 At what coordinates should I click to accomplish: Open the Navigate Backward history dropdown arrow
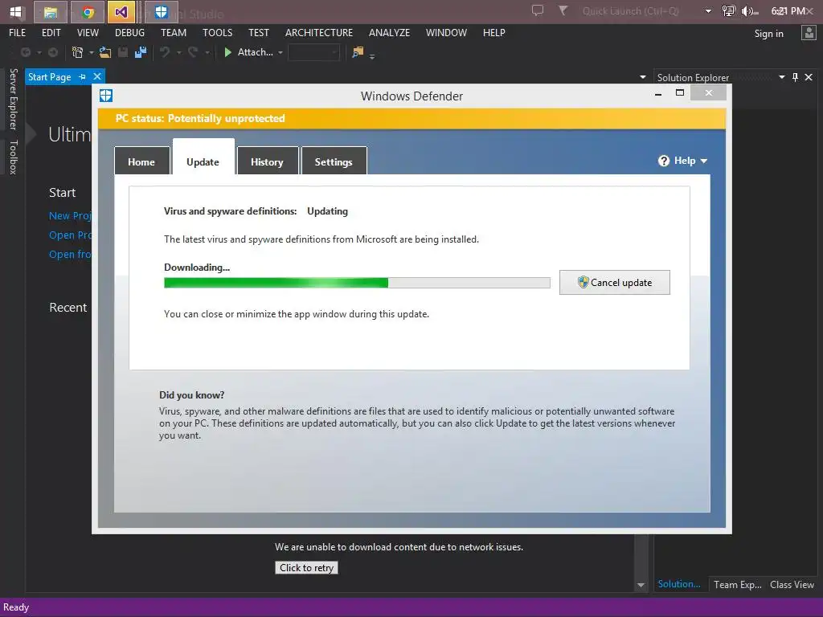39,52
